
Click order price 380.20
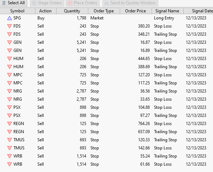pyautogui.click(x=144, y=26)
